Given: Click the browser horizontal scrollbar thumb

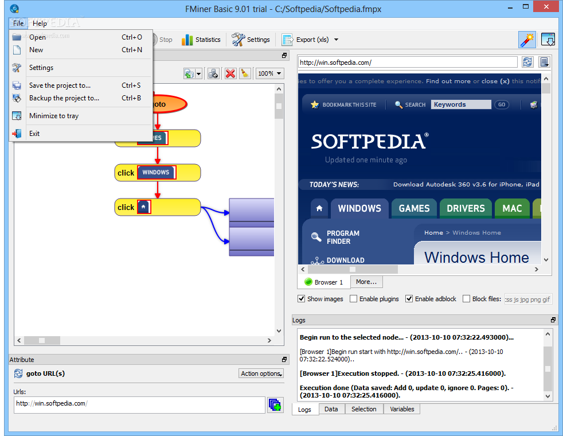Looking at the screenshot, I should 353,269.
